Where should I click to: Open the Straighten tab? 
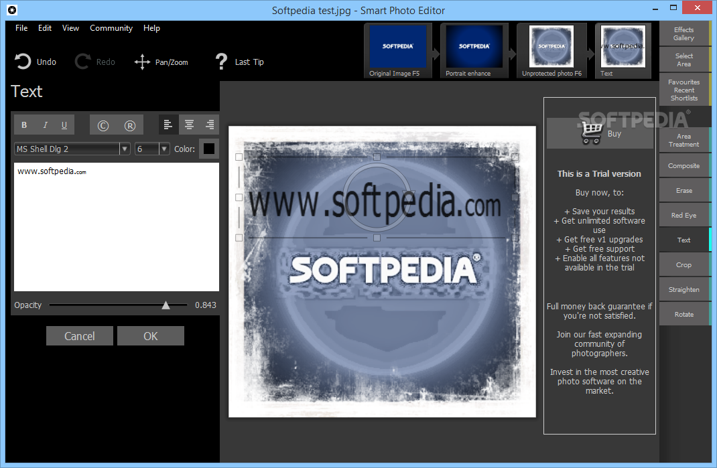point(684,289)
